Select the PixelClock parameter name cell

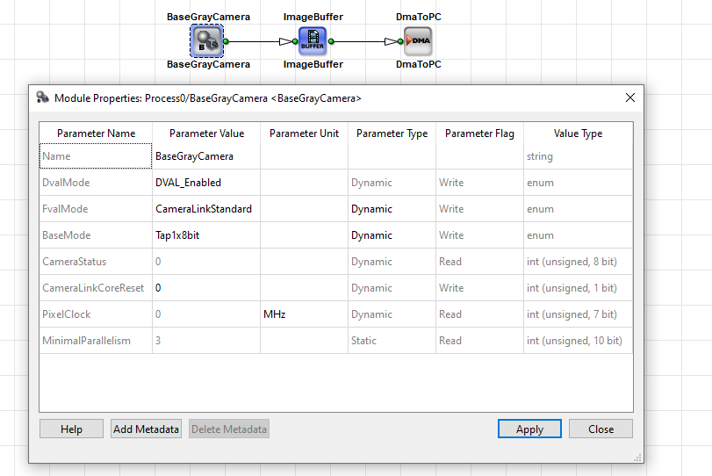tap(96, 314)
